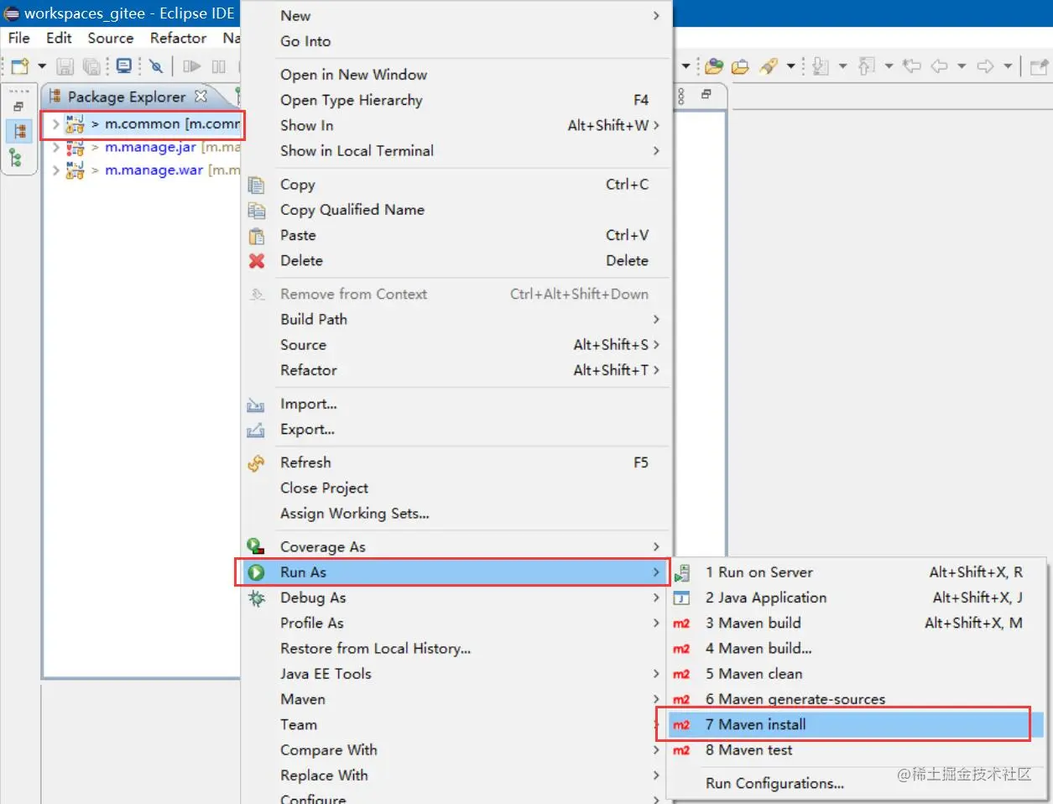Click the Copy icon in context menu
This screenshot has height=804, width=1053.
[257, 185]
